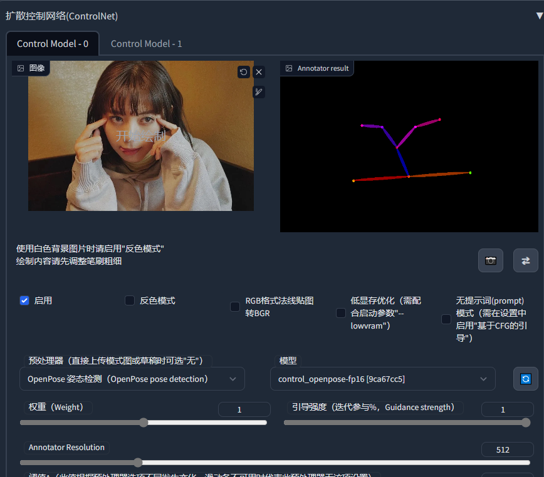Viewport: 544px width, 477px height.
Task: Click the 权重 (Weight) label
Action: pos(56,407)
